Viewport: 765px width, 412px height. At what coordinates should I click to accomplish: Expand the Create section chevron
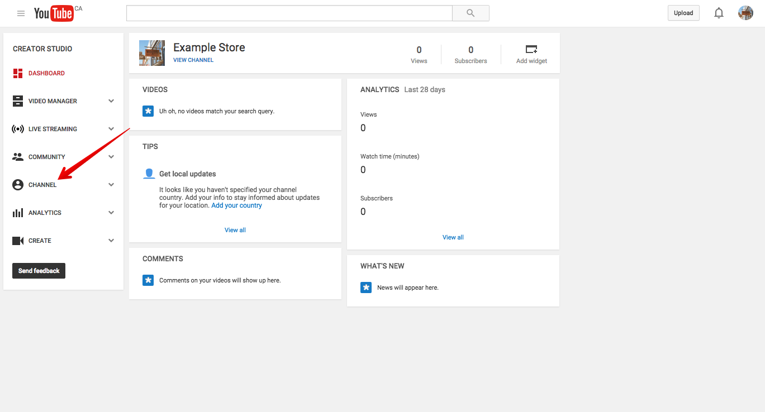(111, 241)
